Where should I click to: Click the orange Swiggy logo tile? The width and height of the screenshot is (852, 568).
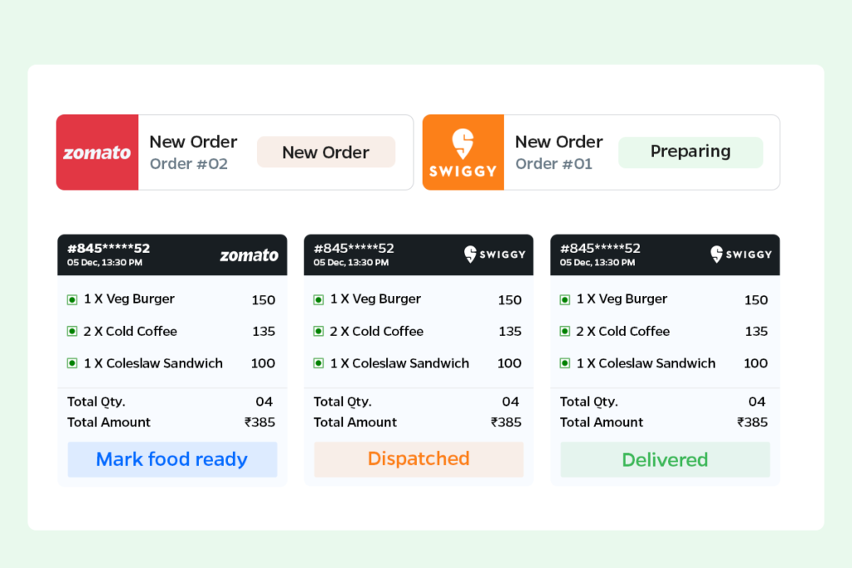[463, 152]
